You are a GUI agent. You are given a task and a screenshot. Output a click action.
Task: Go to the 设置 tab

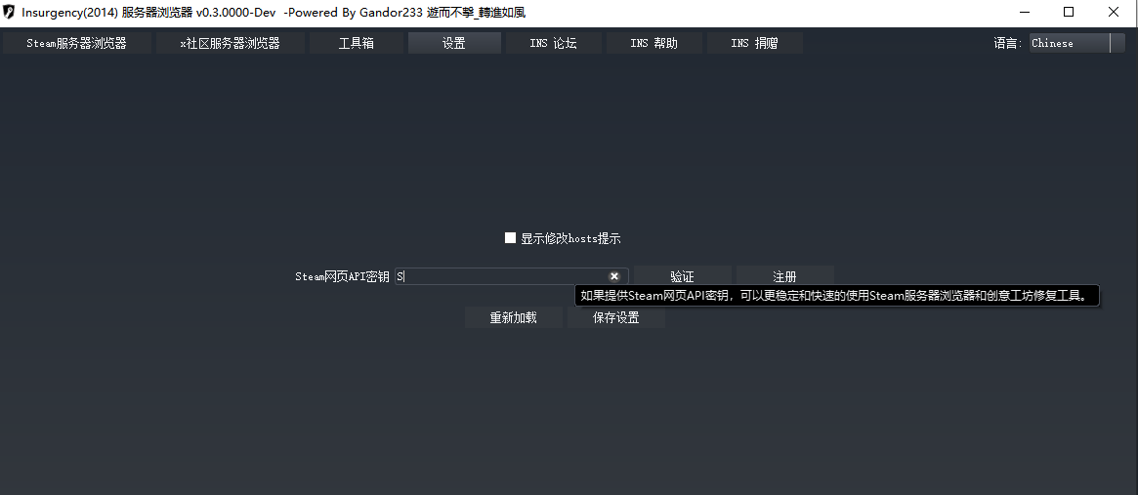coord(454,43)
